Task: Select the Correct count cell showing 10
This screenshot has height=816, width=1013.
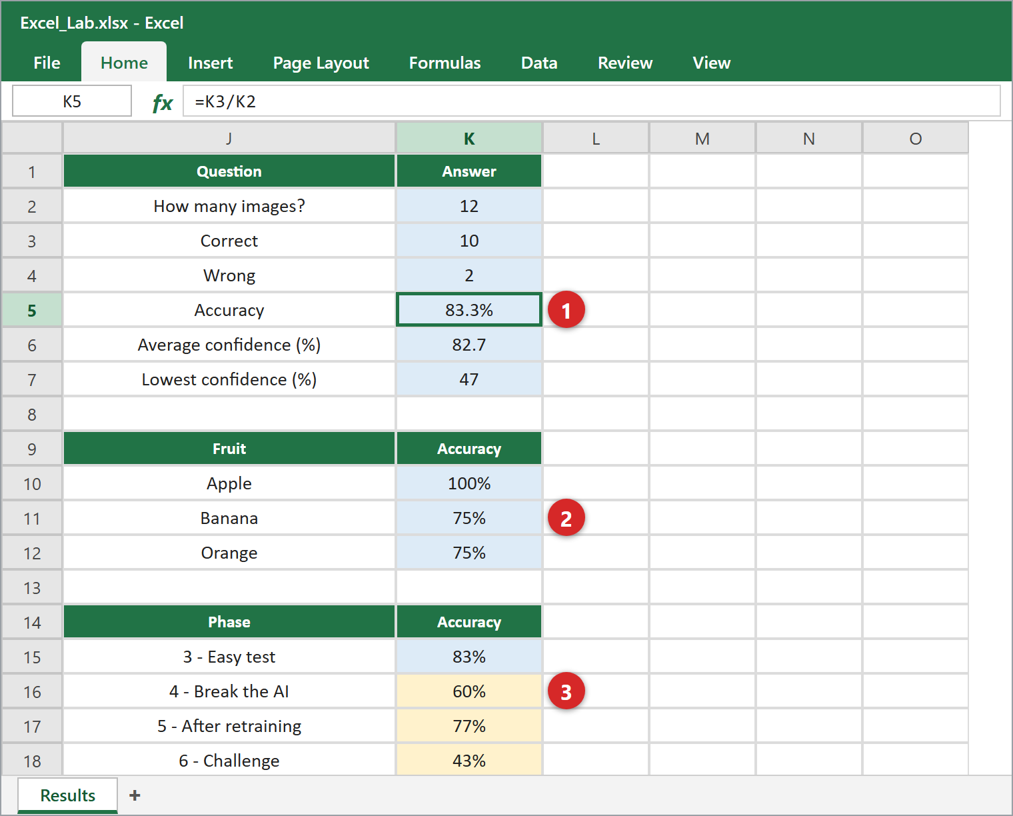Action: [x=469, y=241]
